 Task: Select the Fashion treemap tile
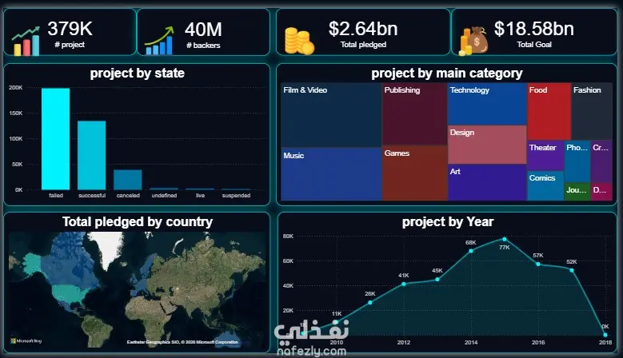(x=592, y=111)
